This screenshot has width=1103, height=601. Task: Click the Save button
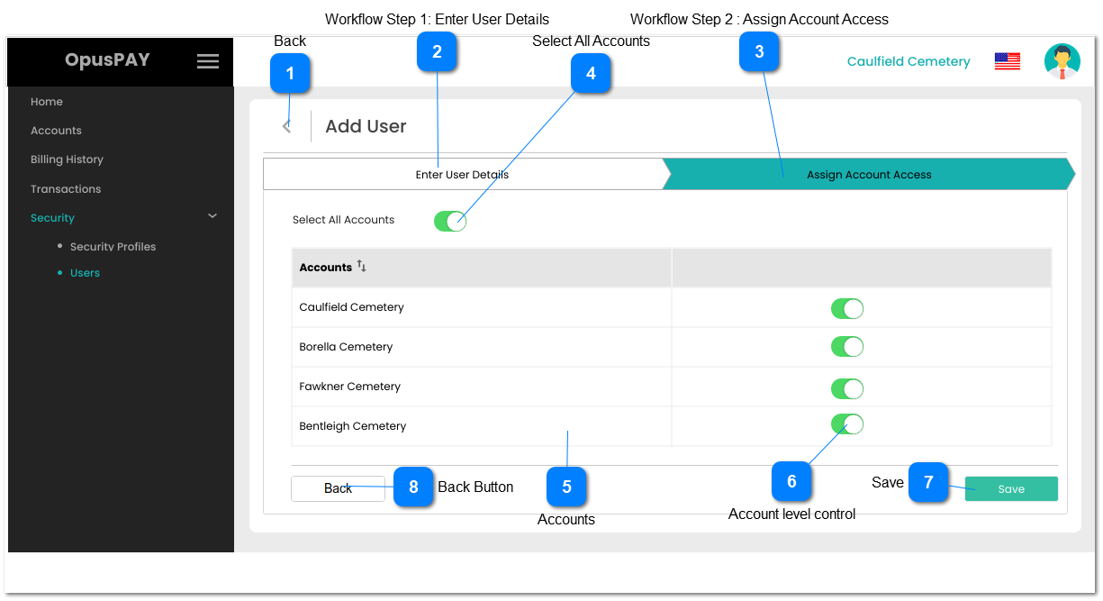click(x=1010, y=488)
